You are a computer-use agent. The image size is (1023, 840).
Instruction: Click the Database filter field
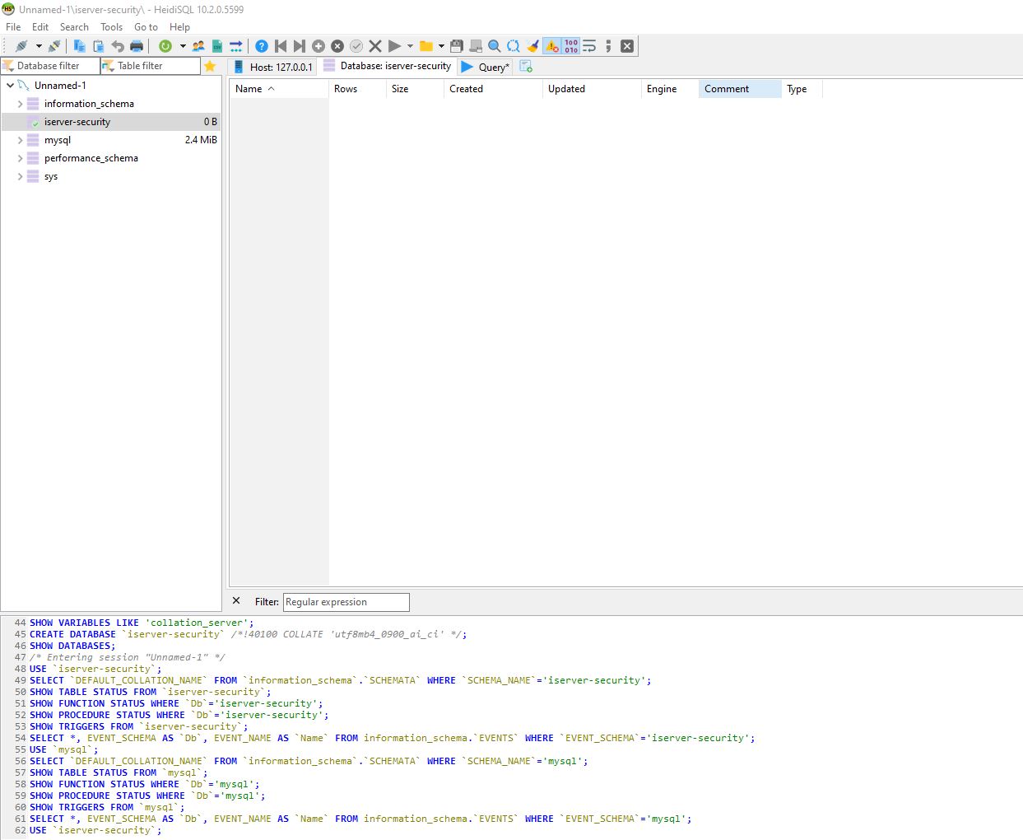[50, 66]
